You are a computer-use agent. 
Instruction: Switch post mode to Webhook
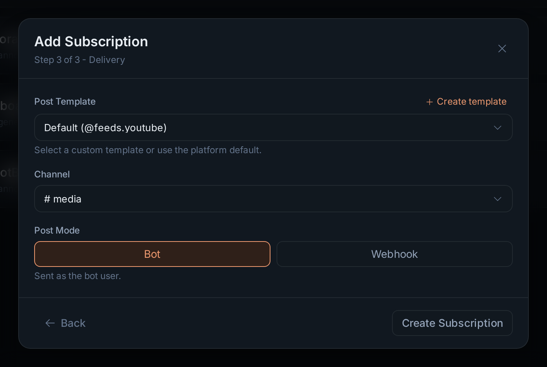[x=395, y=254]
